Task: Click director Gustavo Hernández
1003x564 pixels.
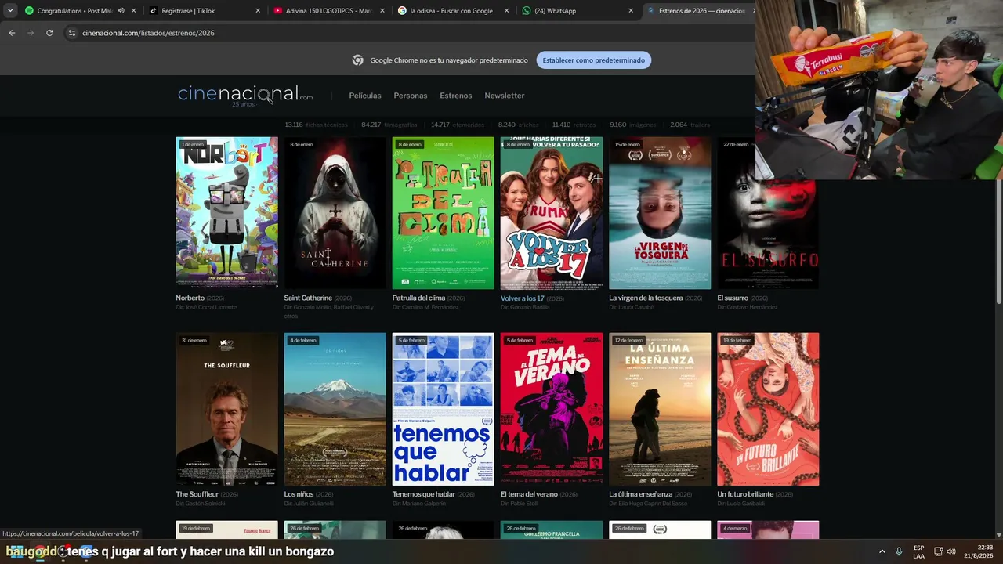Action: pyautogui.click(x=751, y=308)
